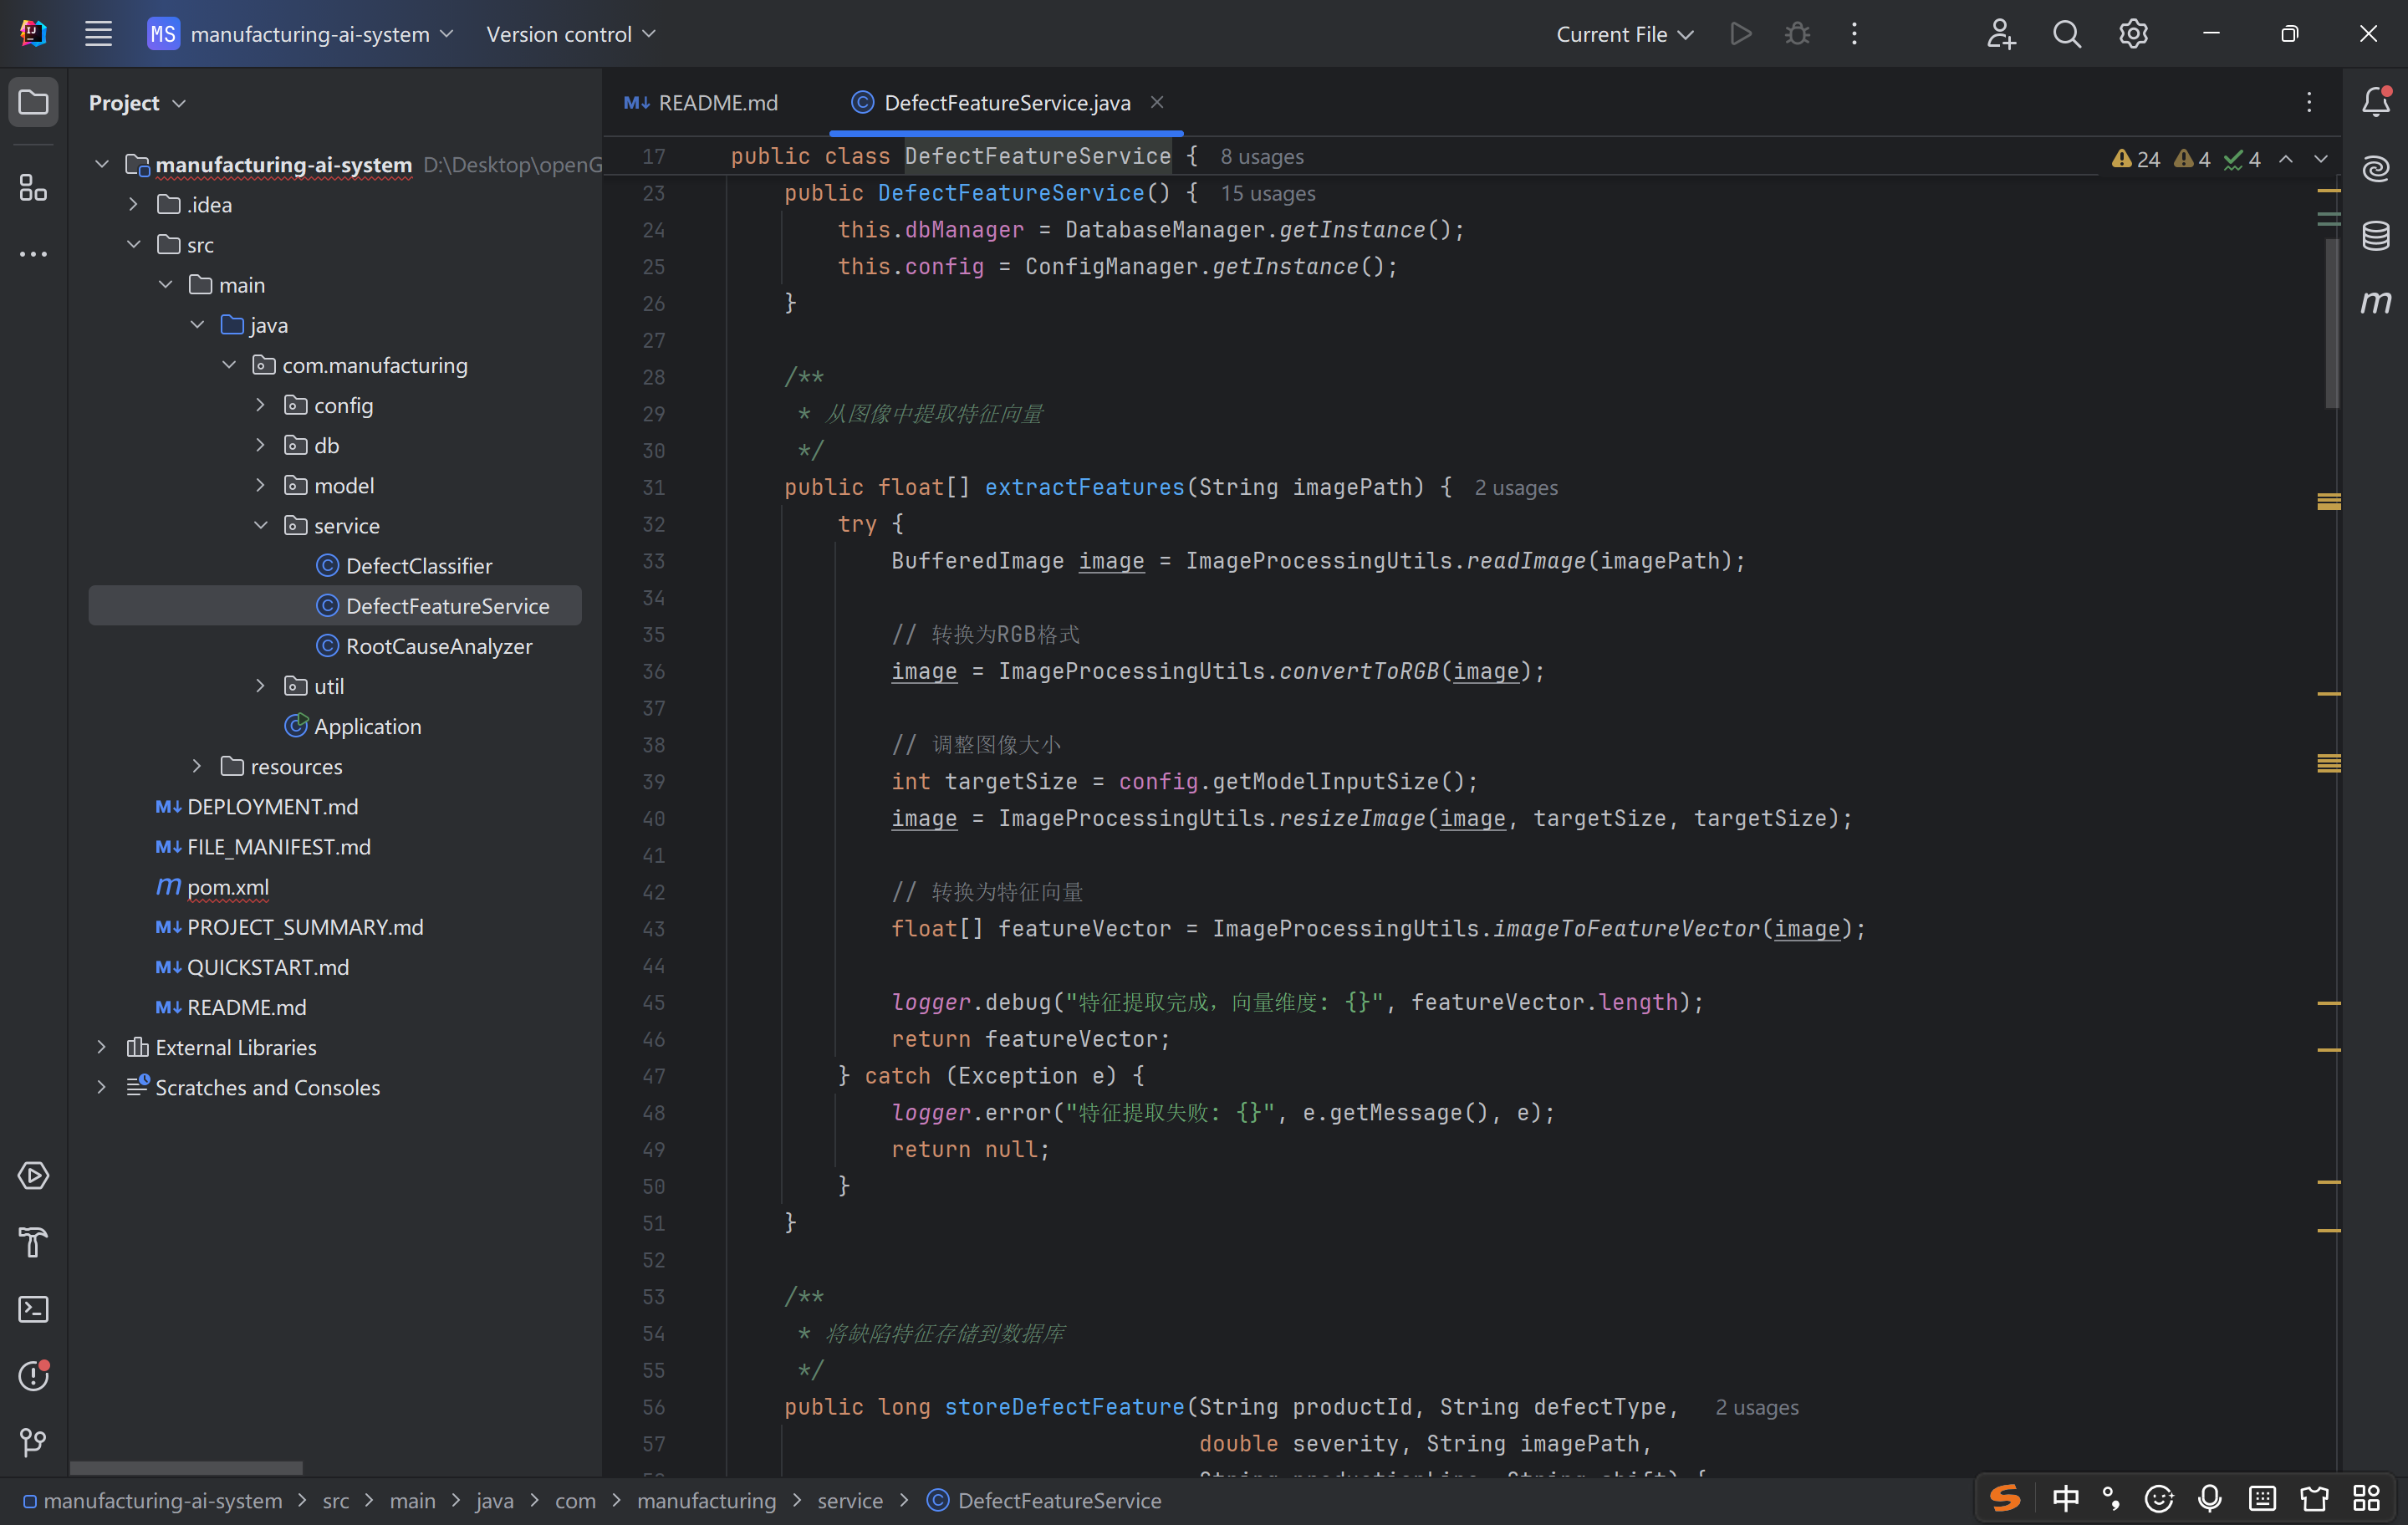The width and height of the screenshot is (2408, 1525).
Task: Toggle microphone in IME toolbar
Action: (2210, 1498)
